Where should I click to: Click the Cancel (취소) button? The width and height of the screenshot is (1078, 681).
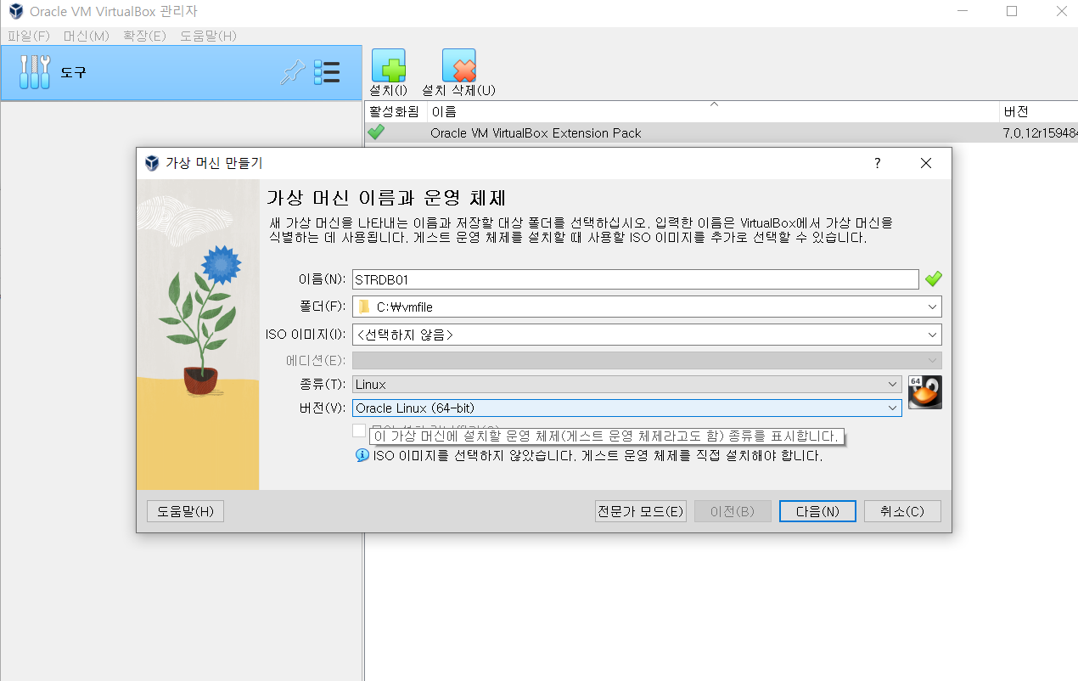tap(902, 511)
